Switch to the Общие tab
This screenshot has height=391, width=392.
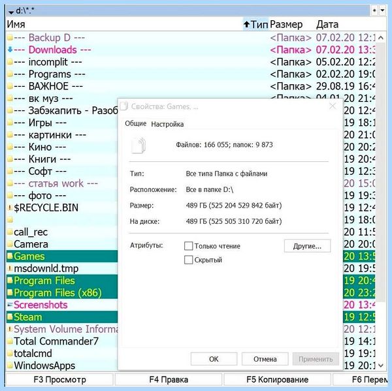tap(135, 123)
